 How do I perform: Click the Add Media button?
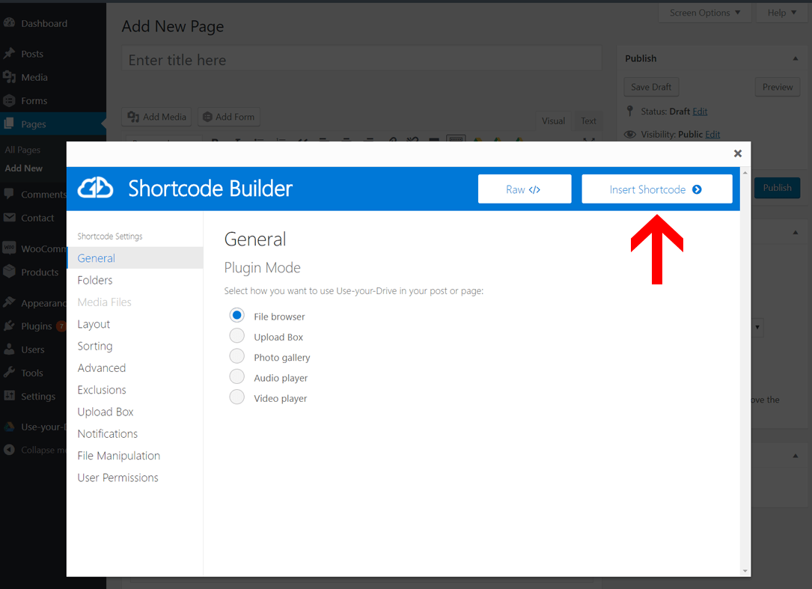click(x=156, y=117)
